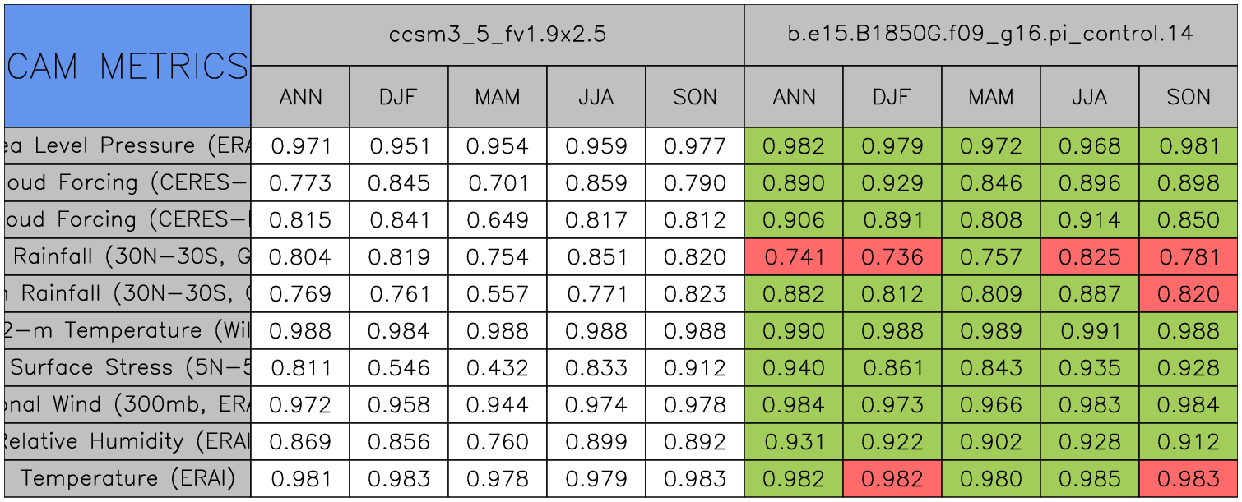Click SON column header under b.e15 pi_control
The width and height of the screenshot is (1242, 502).
click(1189, 97)
